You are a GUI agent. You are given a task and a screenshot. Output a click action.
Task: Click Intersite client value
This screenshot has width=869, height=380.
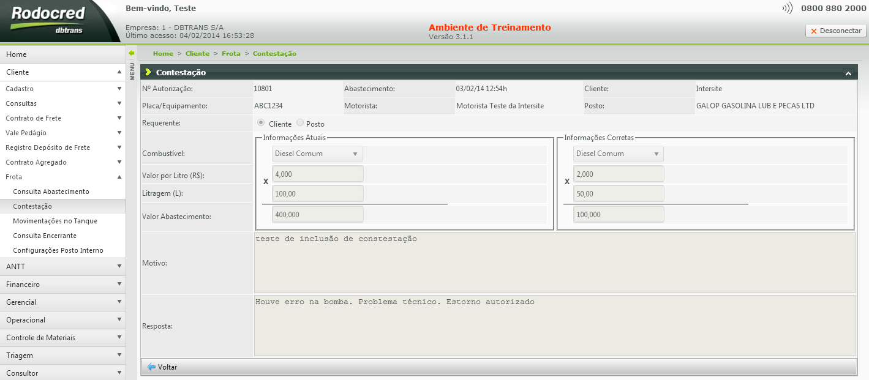(x=709, y=89)
